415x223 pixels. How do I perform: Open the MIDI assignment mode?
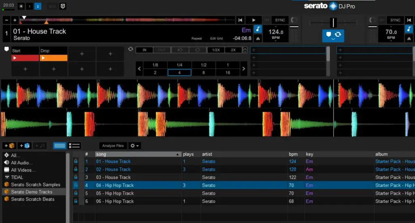(x=52, y=6)
